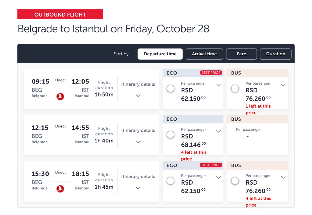Sort flights by Arrival time

click(204, 54)
